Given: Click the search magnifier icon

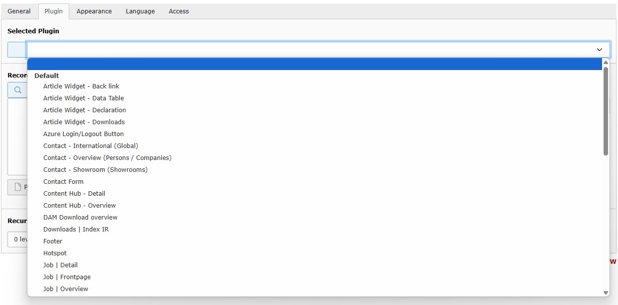Looking at the screenshot, I should coord(18,90).
